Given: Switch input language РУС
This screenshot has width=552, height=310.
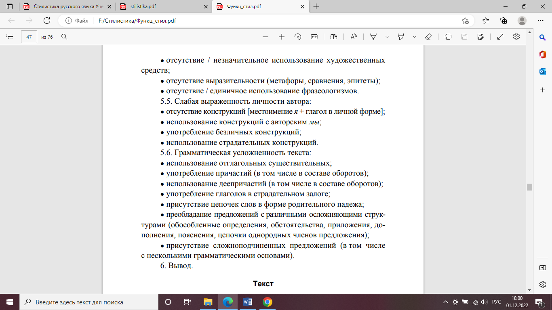Looking at the screenshot, I should 497,302.
